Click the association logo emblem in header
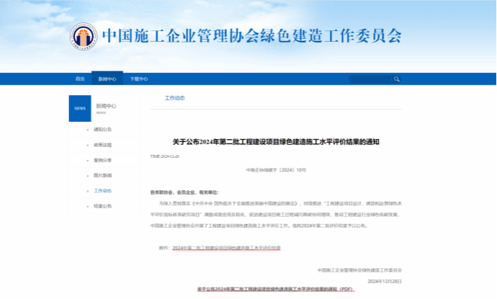This screenshot has height=299, width=497. point(84,37)
